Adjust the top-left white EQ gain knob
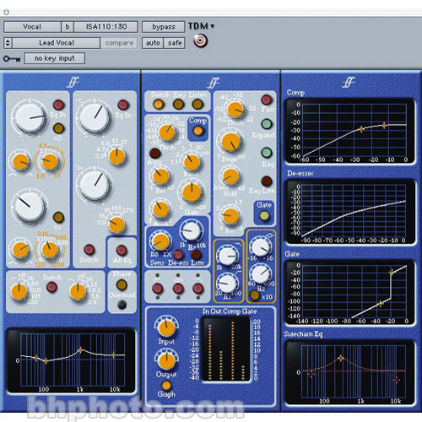 pos(30,117)
